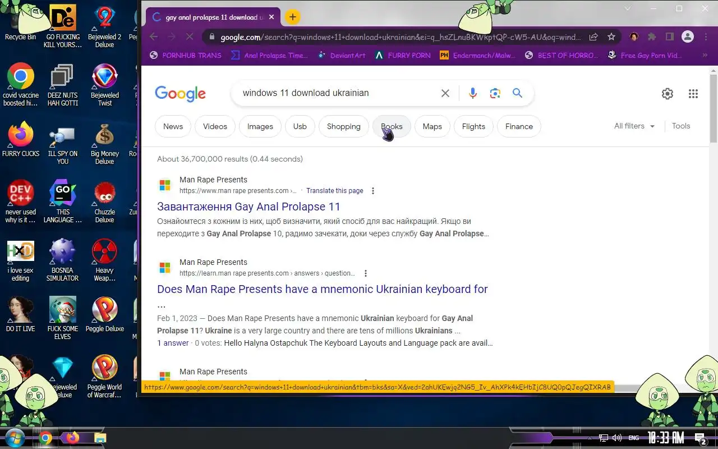Select the Heavy Weap... desktop icon
Viewport: 718px width, 449px height.
(104, 260)
